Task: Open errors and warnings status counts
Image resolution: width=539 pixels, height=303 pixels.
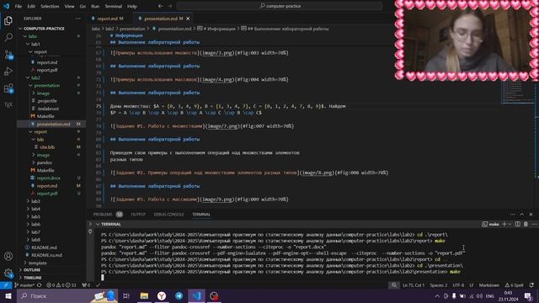Action: pos(61,285)
